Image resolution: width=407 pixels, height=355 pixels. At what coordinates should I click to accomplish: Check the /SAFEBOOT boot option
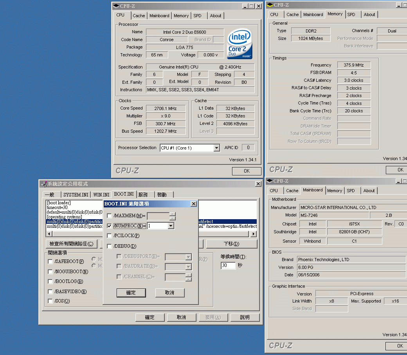coord(50,261)
